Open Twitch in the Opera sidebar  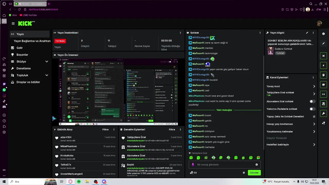click(x=4, y=84)
